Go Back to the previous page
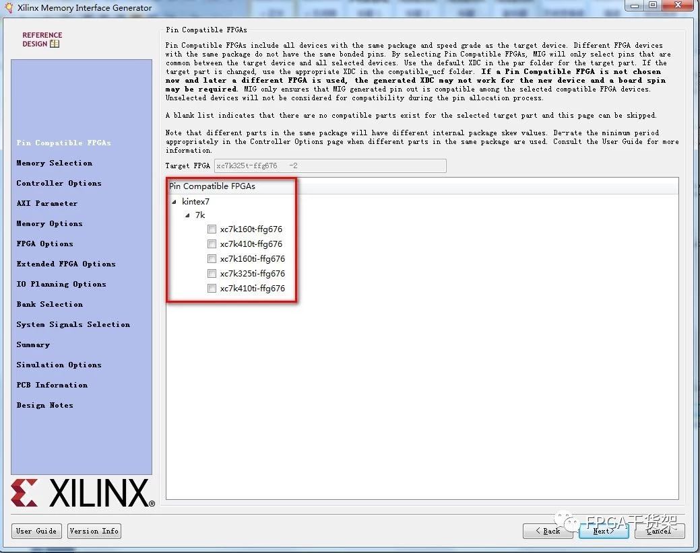 click(x=548, y=531)
